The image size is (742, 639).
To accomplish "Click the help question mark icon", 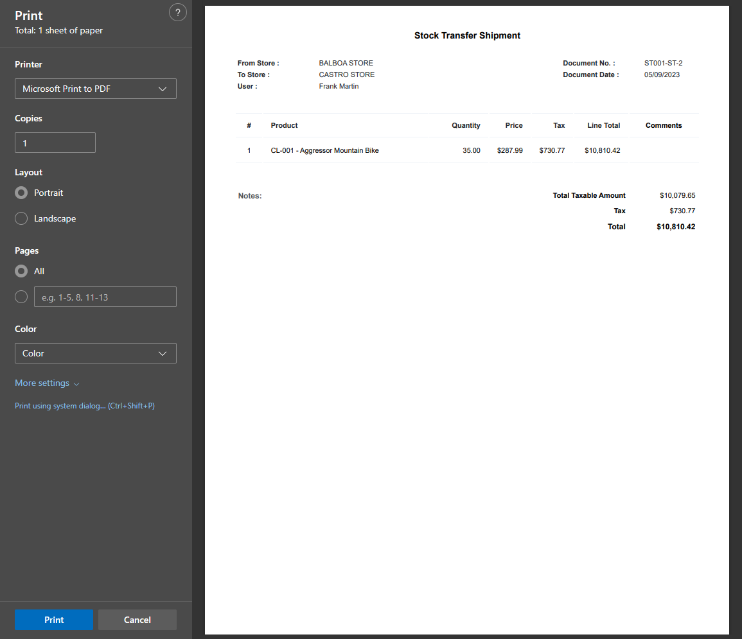I will click(x=177, y=12).
